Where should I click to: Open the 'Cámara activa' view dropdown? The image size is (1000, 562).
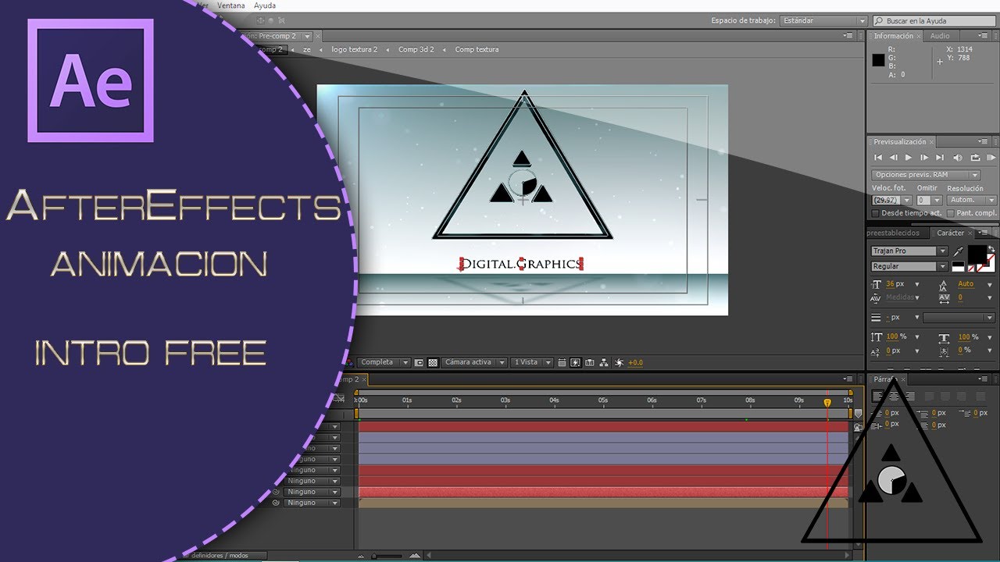[474, 362]
